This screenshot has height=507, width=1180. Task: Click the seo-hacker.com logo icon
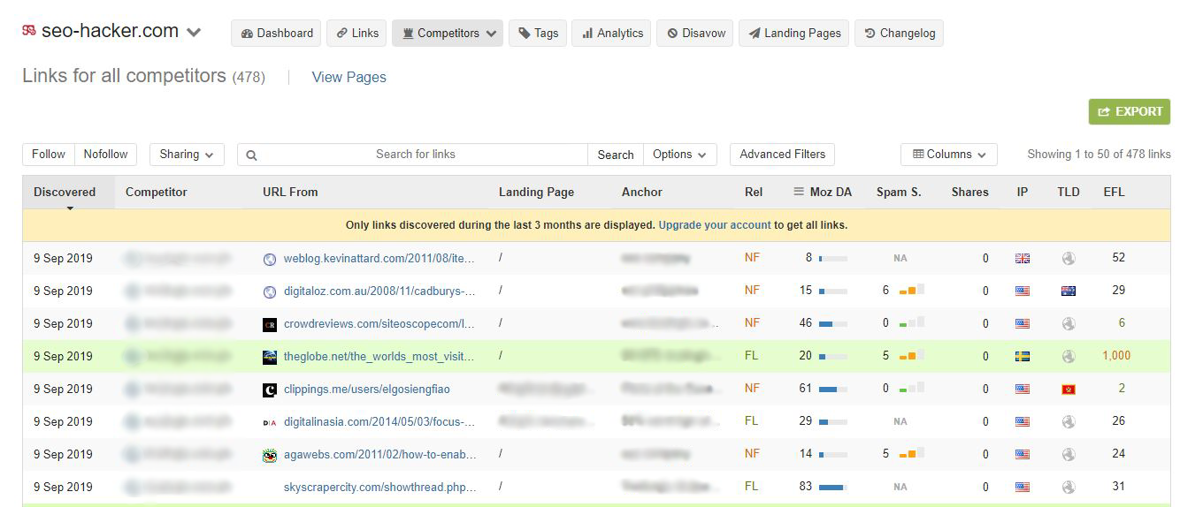(29, 32)
